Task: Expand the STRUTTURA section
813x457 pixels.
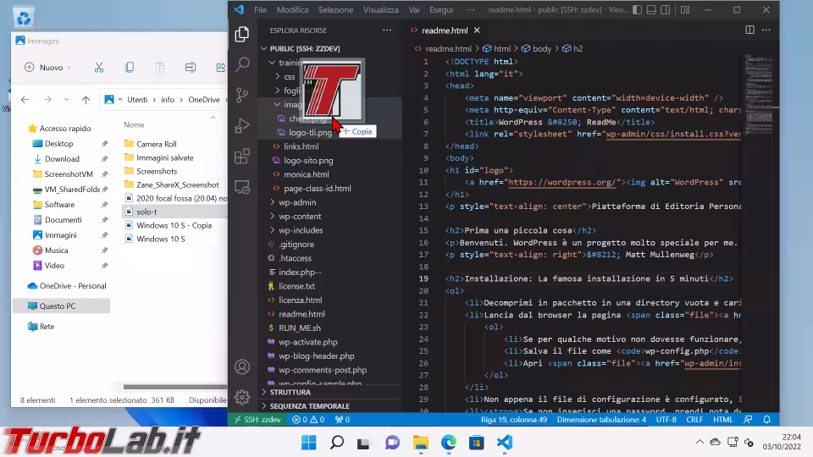Action: (x=290, y=392)
